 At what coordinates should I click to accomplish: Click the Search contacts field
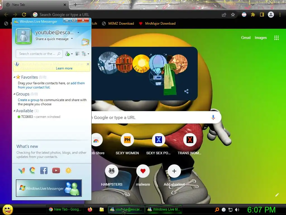(39, 54)
